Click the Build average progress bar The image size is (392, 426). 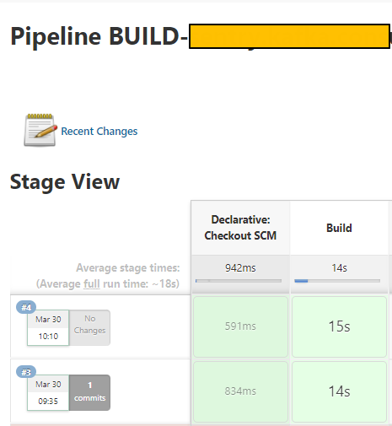click(x=337, y=281)
